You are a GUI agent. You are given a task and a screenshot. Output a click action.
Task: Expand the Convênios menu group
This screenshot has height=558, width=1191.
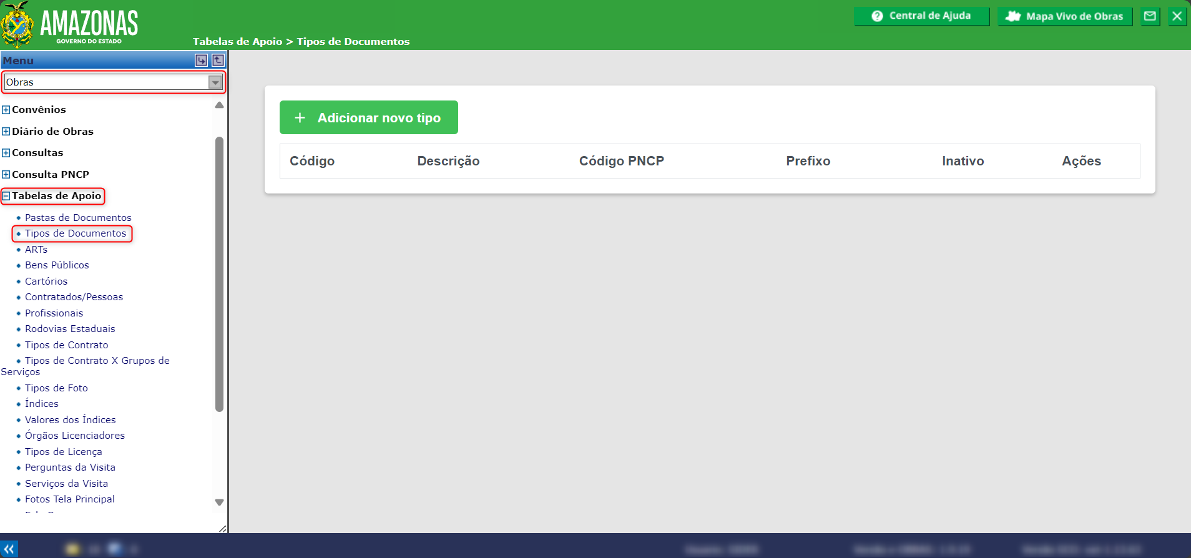pos(6,110)
